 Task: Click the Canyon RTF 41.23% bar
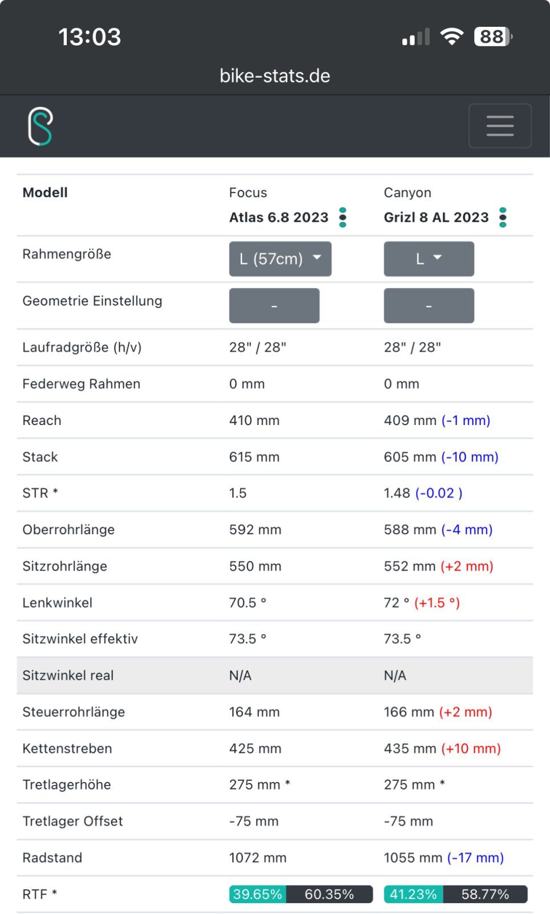(413, 894)
